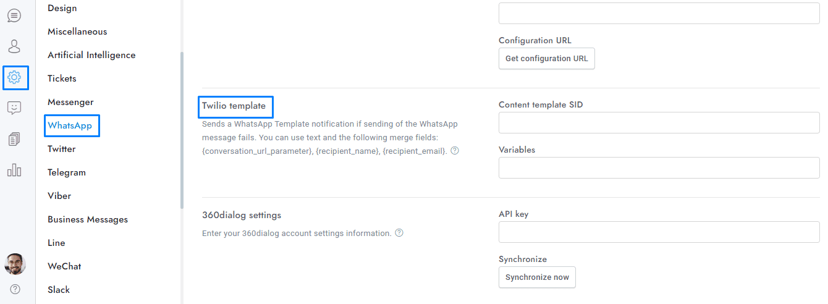Open the Artificial Intelligence settings section
Screen dimensions: 828x304
point(91,55)
